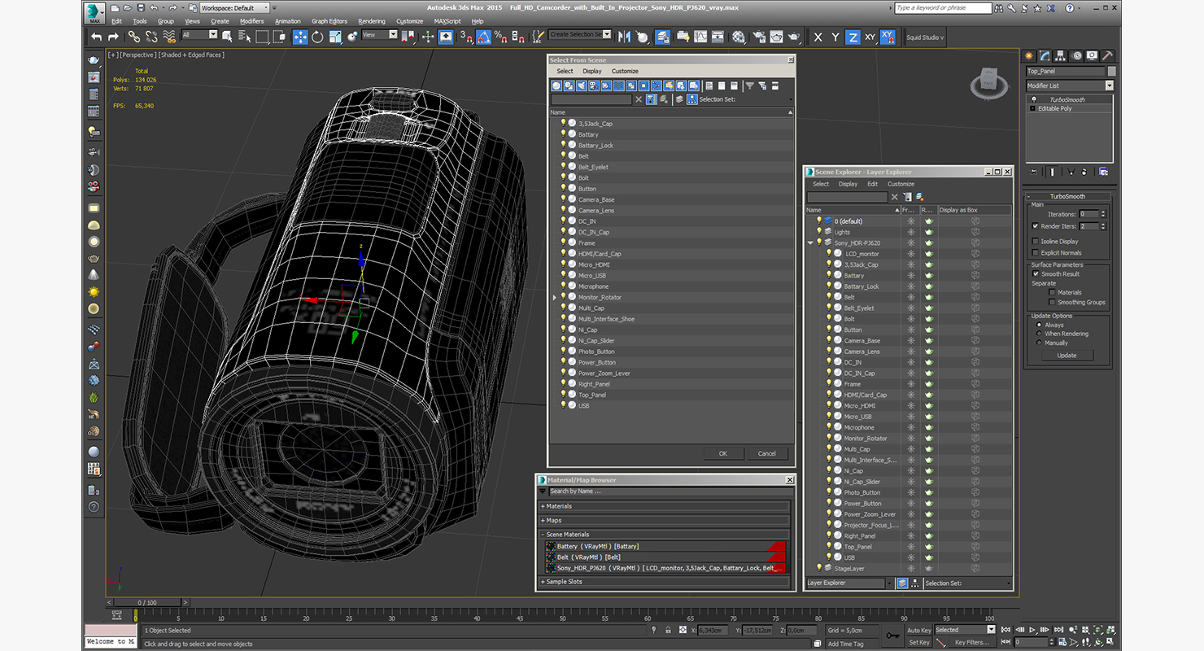The height and width of the screenshot is (651, 1204).
Task: Select the Always update option
Action: tap(1039, 325)
